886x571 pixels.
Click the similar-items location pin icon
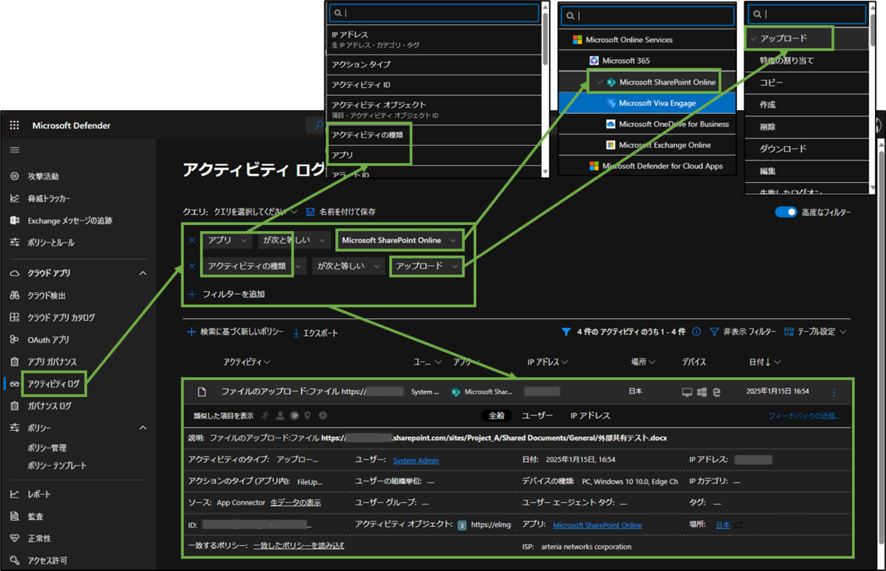(307, 415)
